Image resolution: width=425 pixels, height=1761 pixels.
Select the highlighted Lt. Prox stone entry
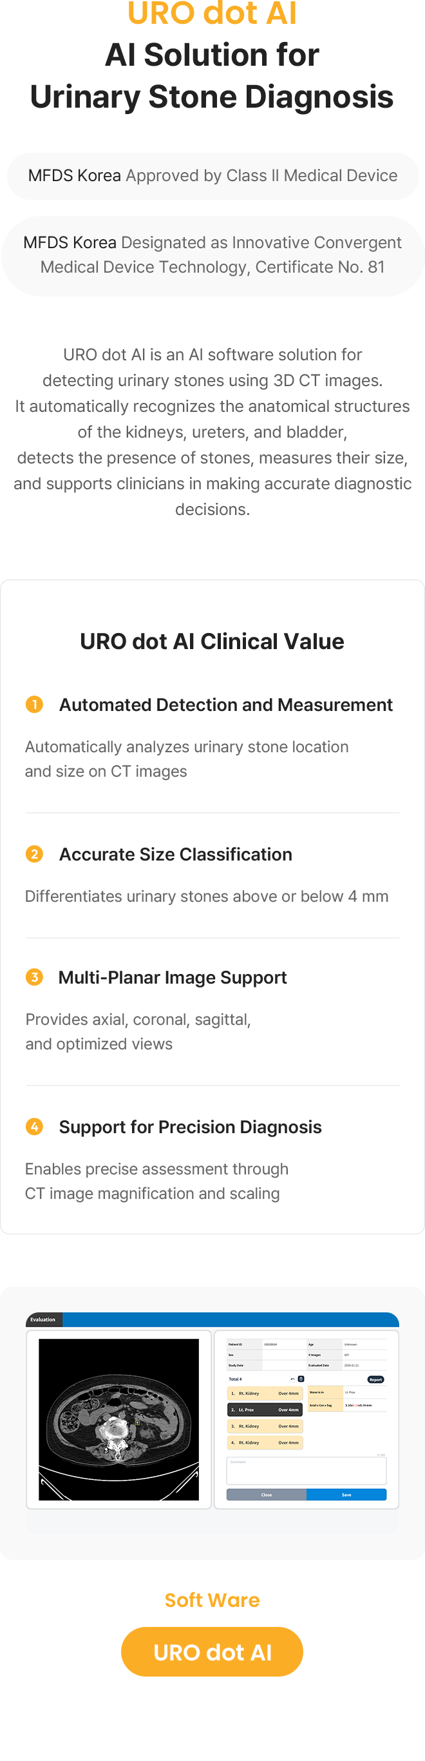[265, 1410]
